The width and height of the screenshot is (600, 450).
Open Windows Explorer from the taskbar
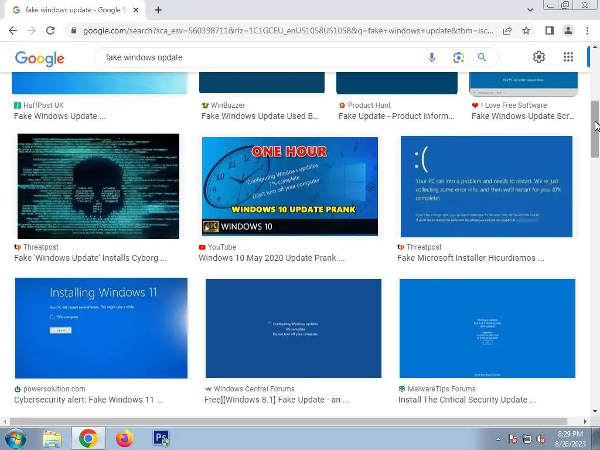(52, 438)
